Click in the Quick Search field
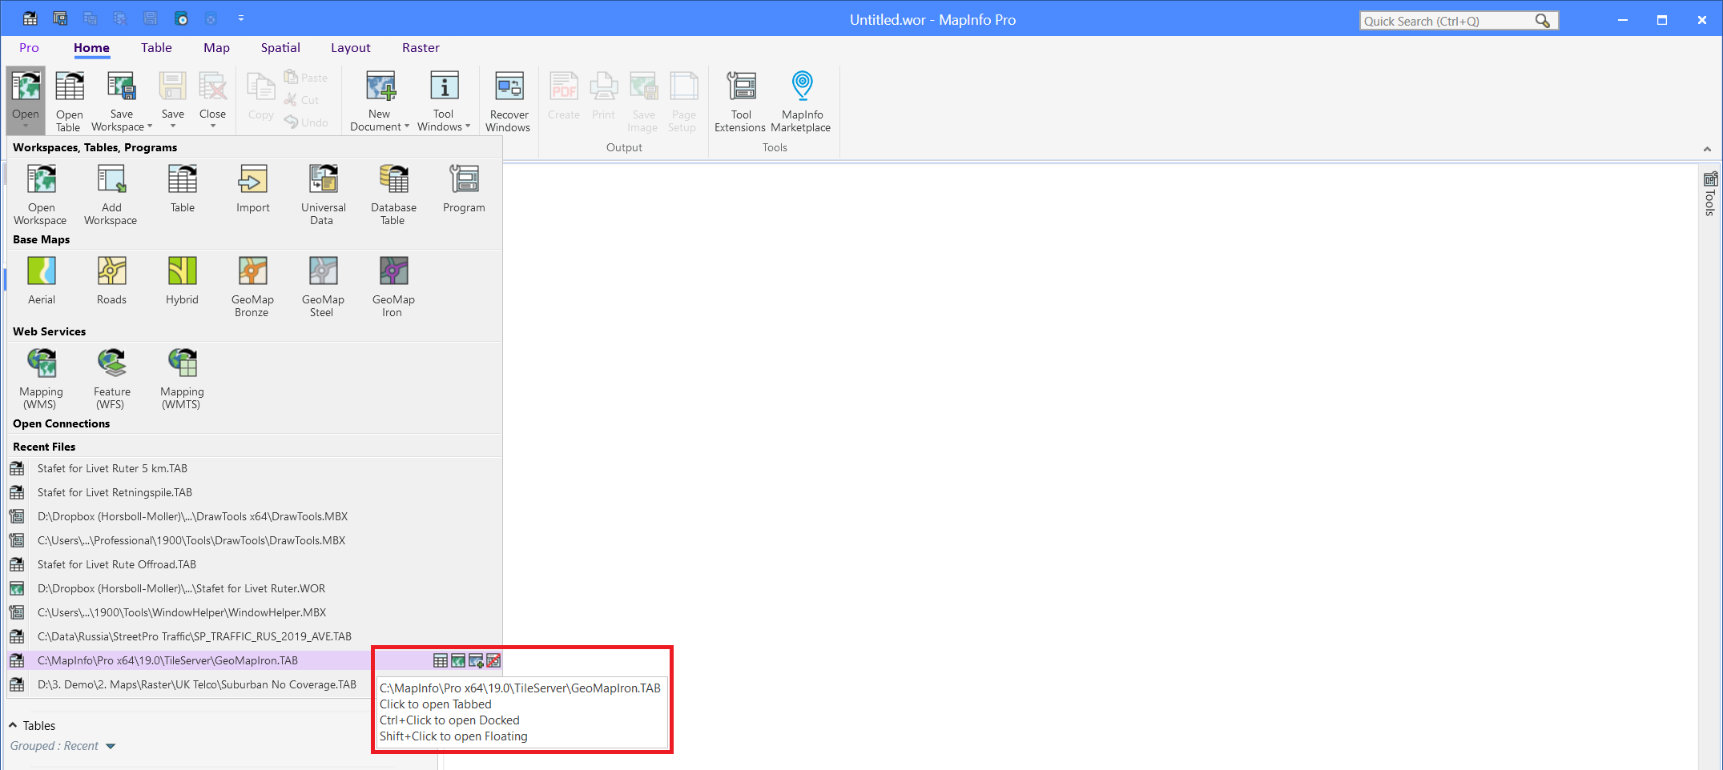This screenshot has height=770, width=1723. [x=1447, y=21]
